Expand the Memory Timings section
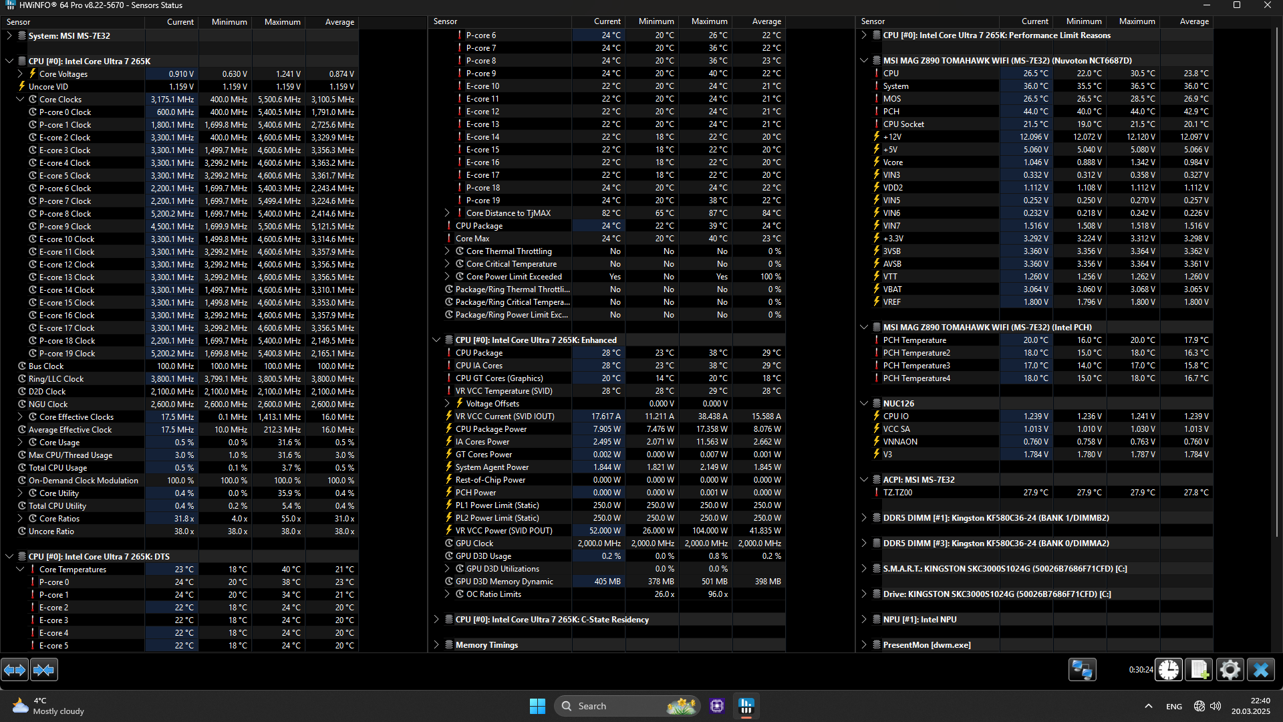Viewport: 1283px width, 722px height. [x=436, y=645]
